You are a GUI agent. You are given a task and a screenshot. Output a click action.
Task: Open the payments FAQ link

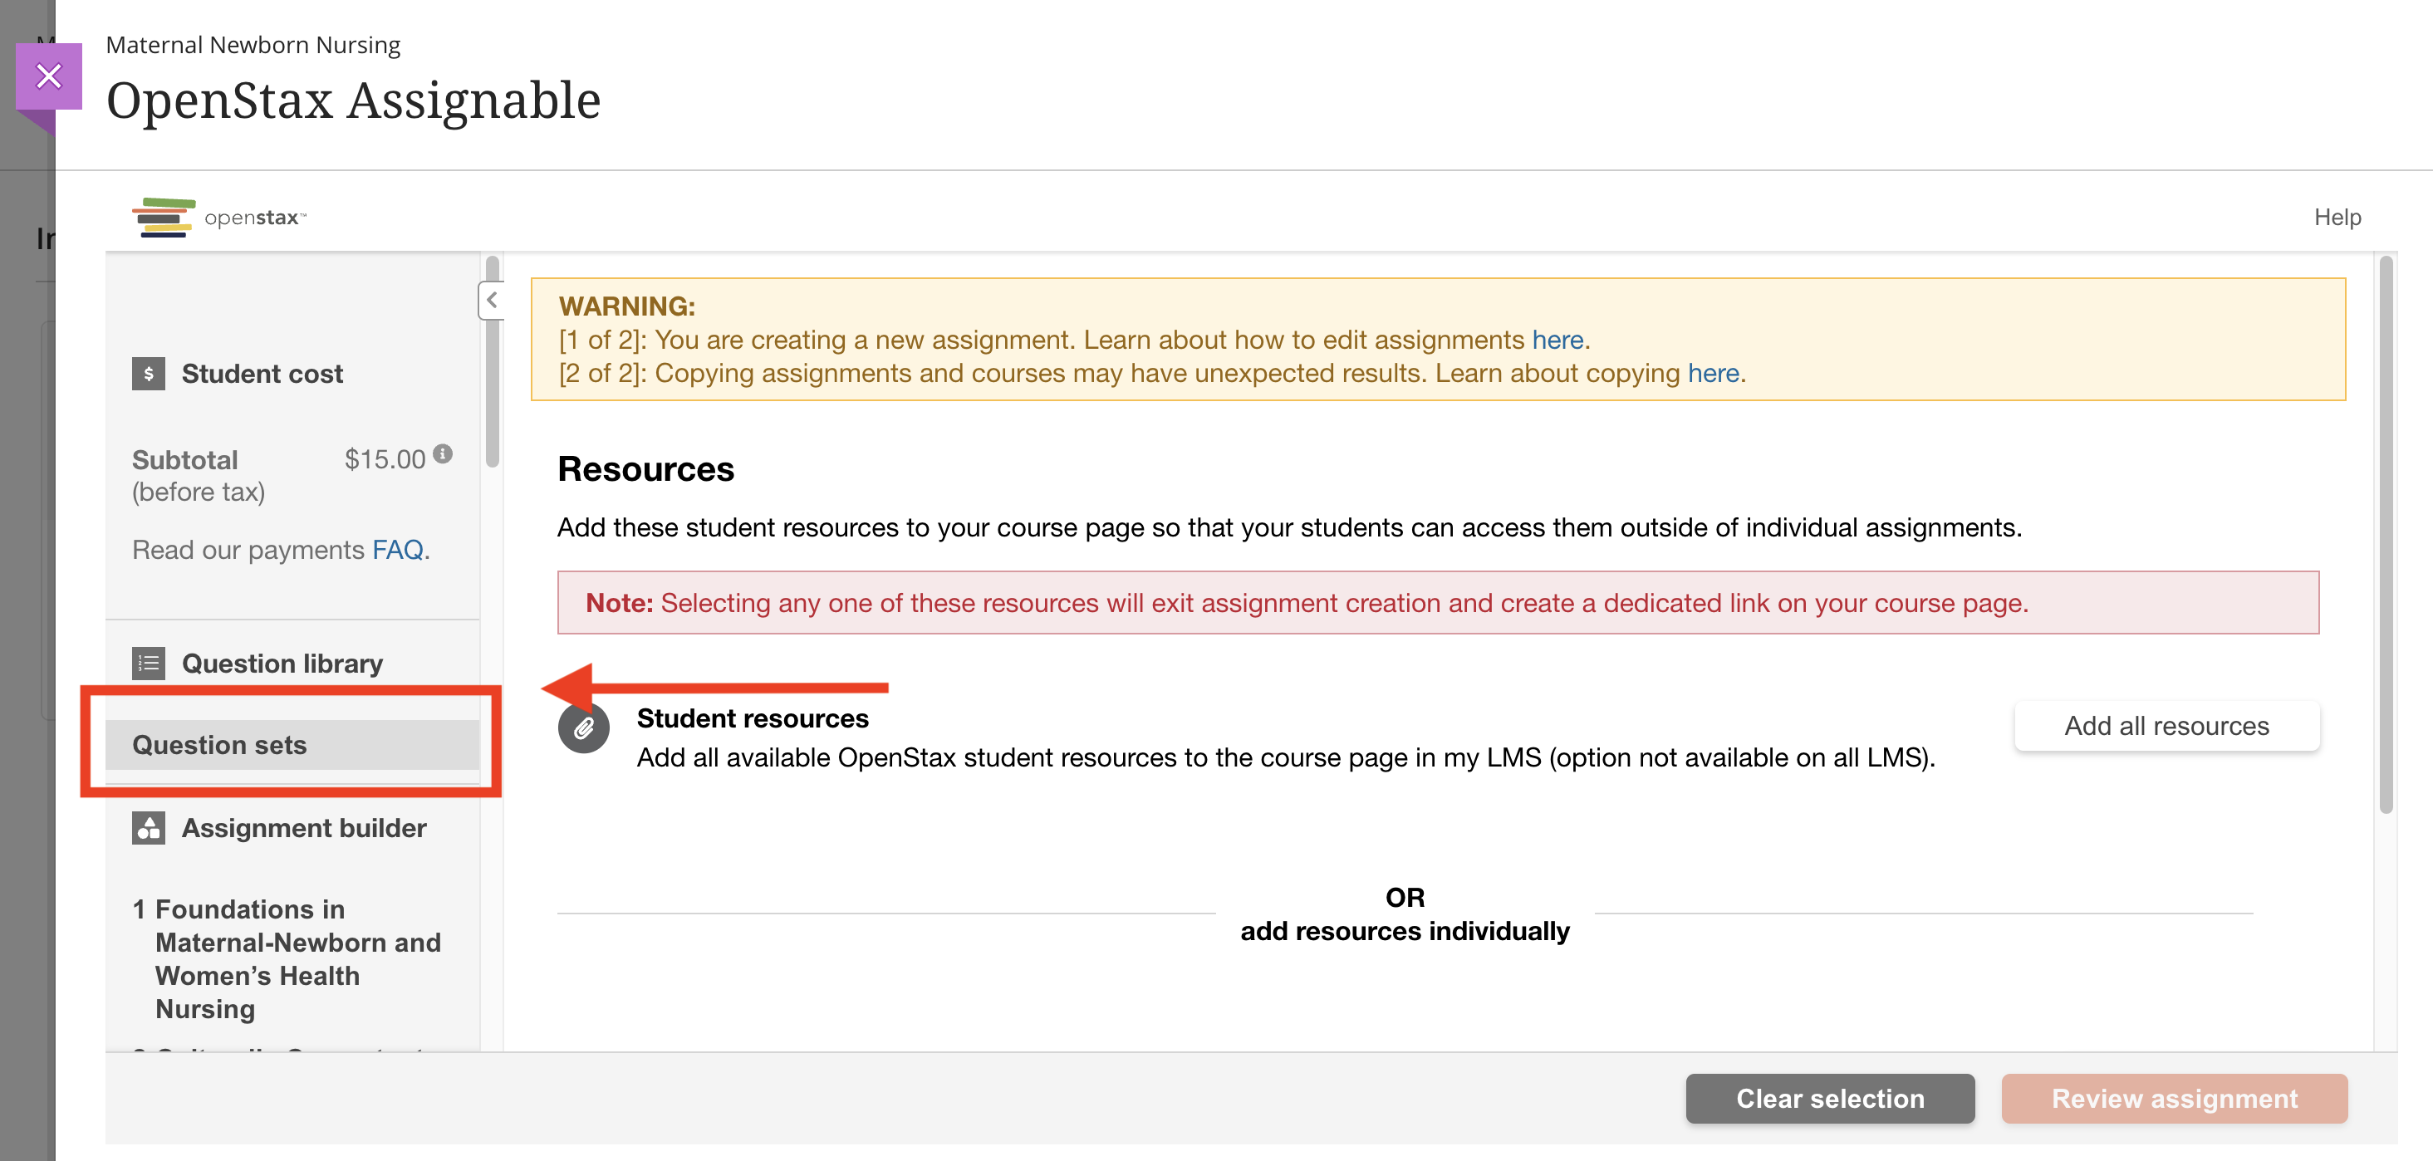(x=397, y=549)
